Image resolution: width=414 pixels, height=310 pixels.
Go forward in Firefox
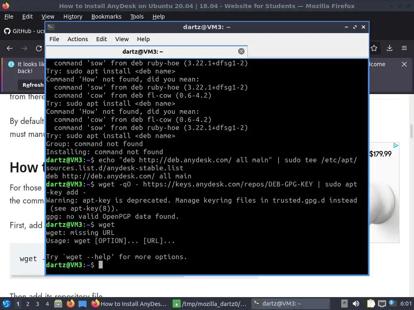[x=24, y=48]
